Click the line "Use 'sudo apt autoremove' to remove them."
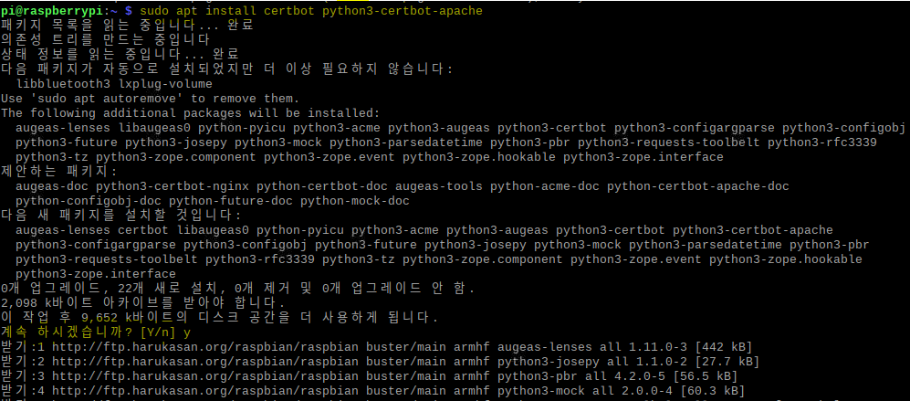This screenshot has height=401, width=910. [x=151, y=99]
